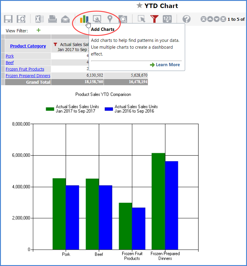
Task: Drill into the Pork category link
Action: coord(10,56)
